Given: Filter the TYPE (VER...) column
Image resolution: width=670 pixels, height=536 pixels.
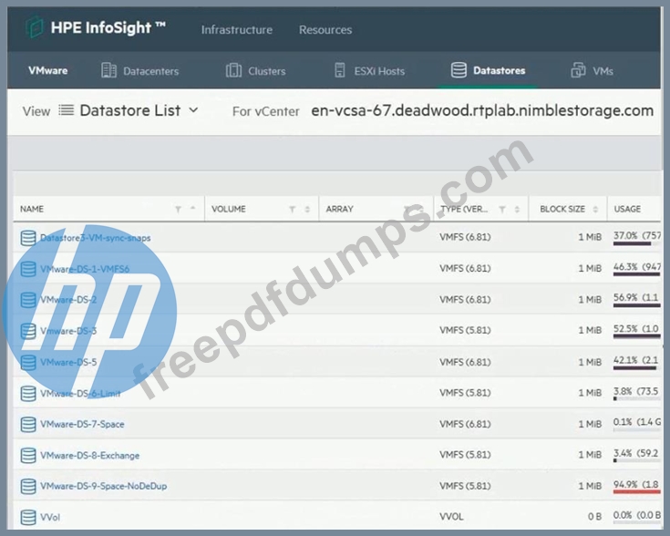Looking at the screenshot, I should (502, 209).
